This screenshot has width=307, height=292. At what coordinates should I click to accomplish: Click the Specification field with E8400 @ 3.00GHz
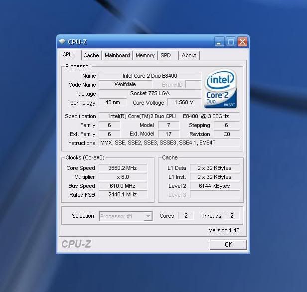point(169,116)
